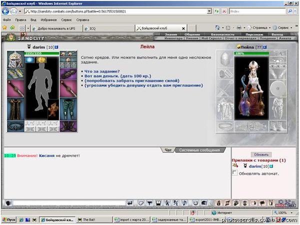Click the eraser clear-chat icon

pyautogui.click(x=141, y=203)
